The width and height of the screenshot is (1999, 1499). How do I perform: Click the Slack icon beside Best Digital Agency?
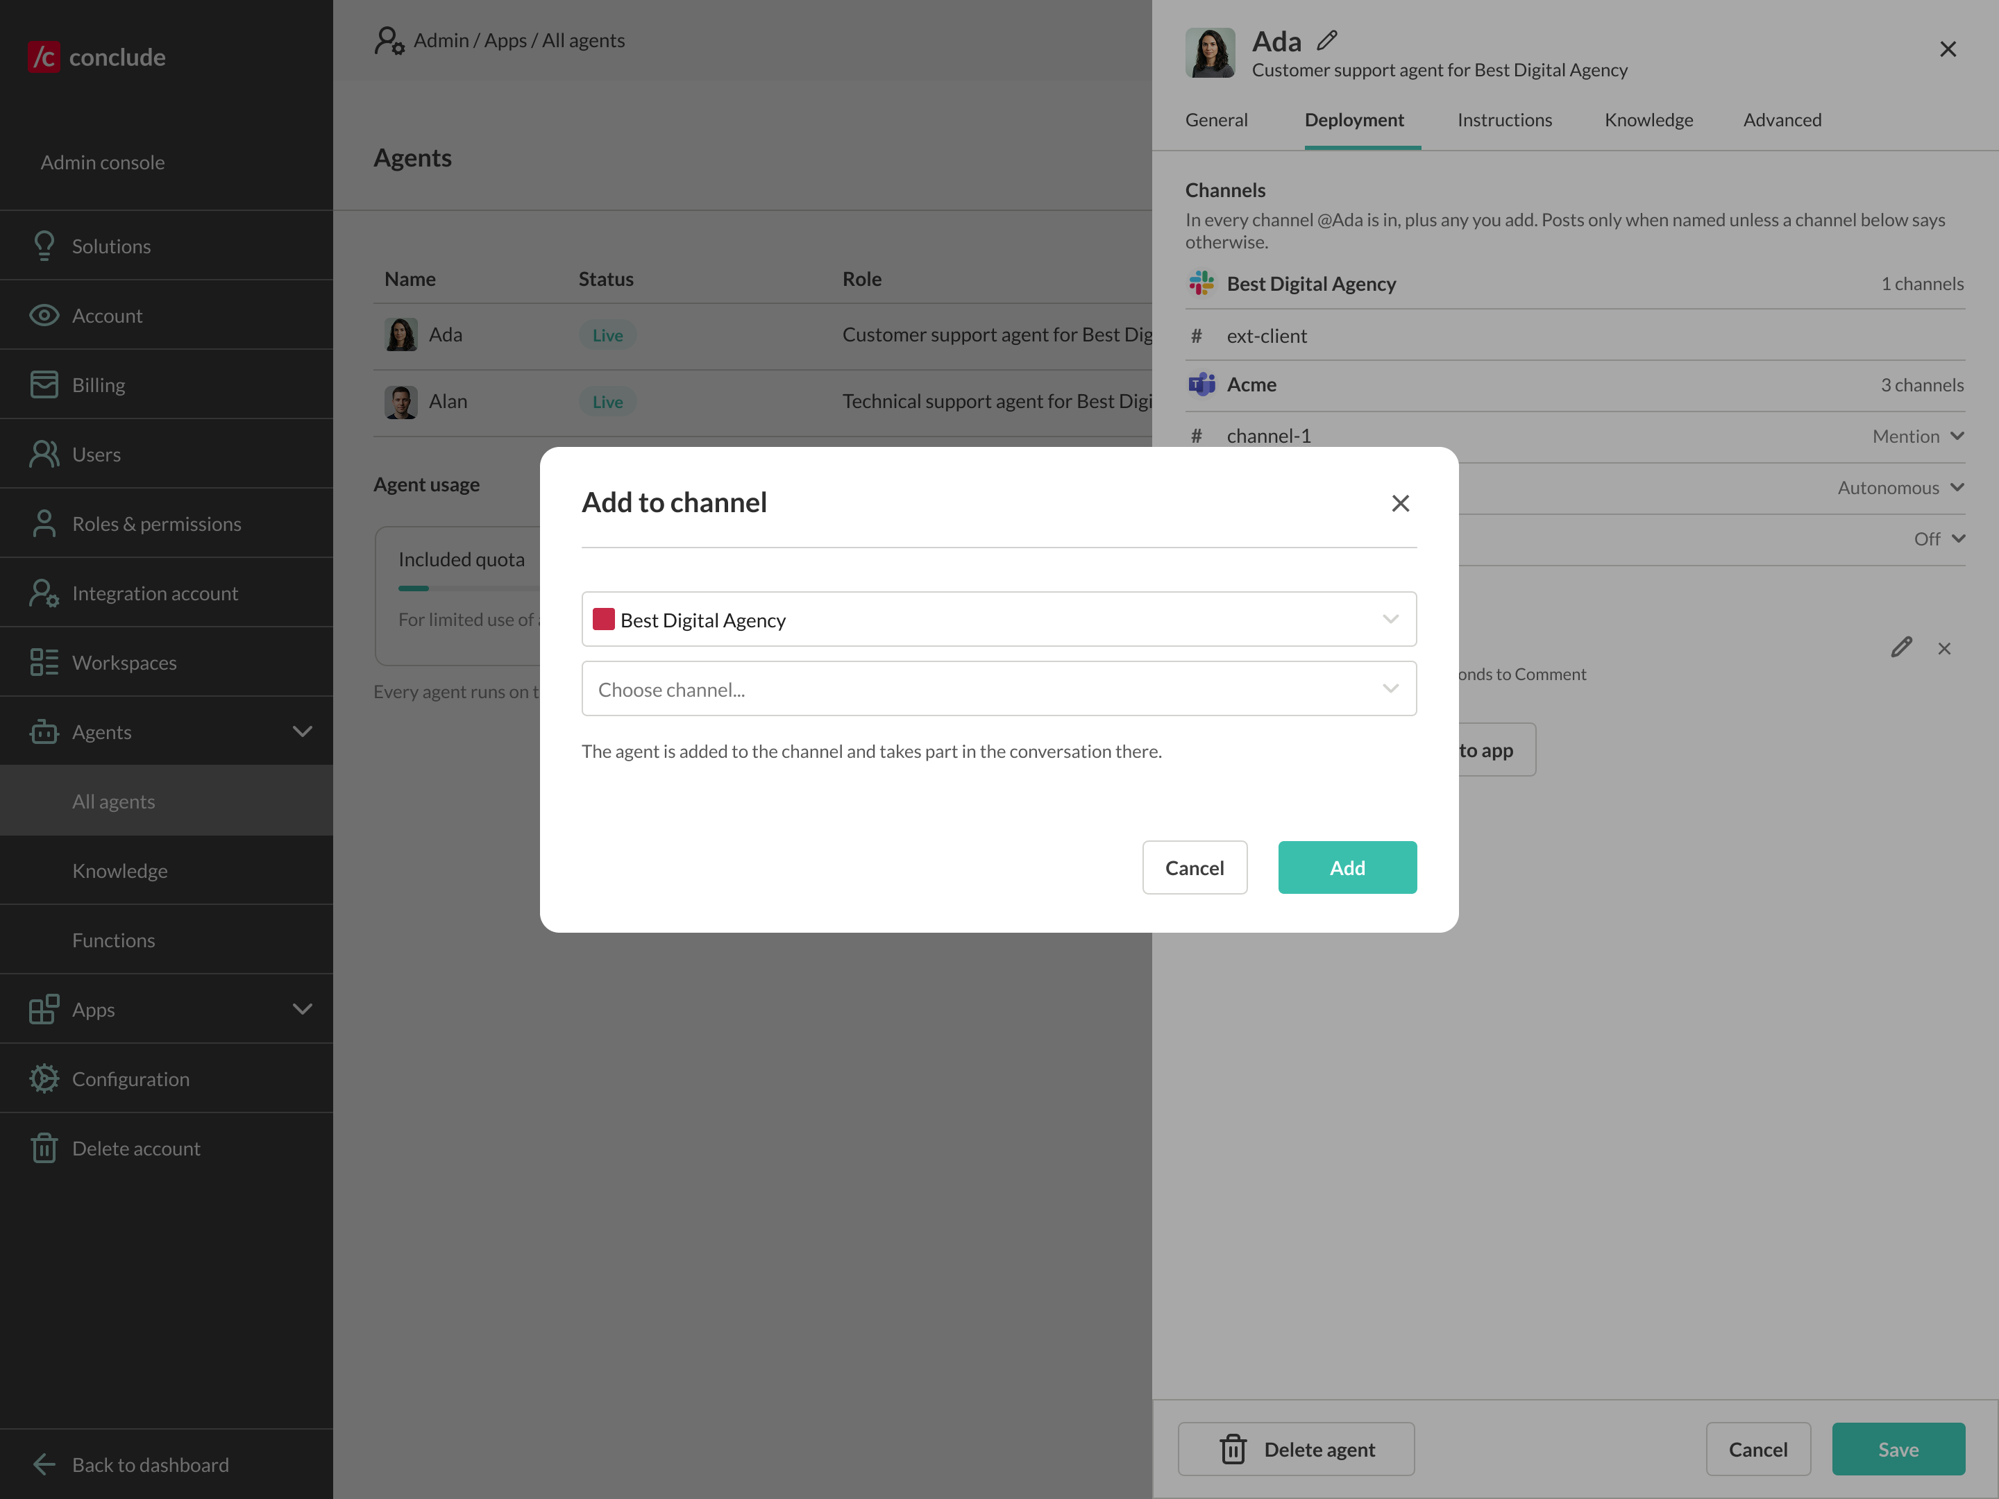pos(1201,284)
